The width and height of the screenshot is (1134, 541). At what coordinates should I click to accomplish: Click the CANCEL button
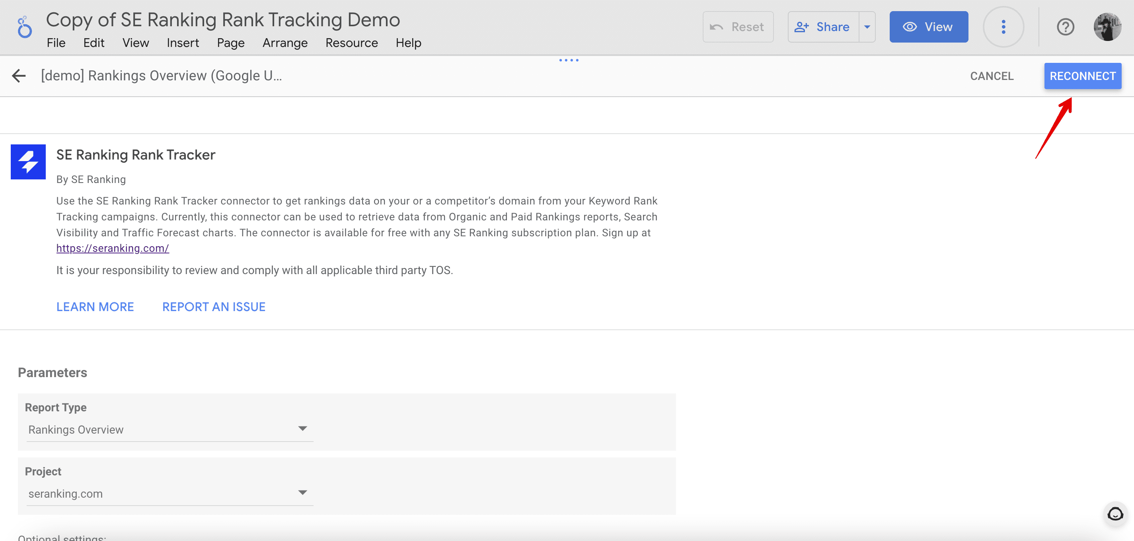tap(992, 76)
